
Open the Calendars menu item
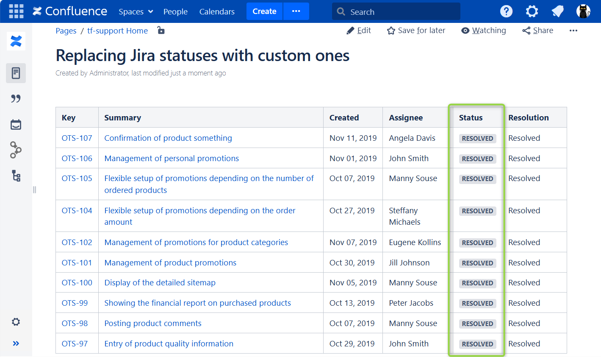click(x=217, y=12)
